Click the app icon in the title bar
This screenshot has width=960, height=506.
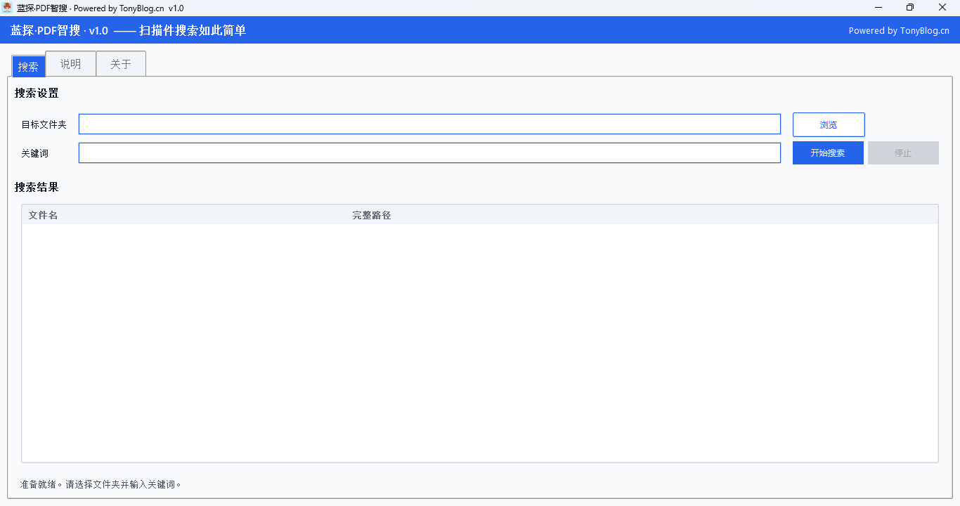click(x=8, y=8)
